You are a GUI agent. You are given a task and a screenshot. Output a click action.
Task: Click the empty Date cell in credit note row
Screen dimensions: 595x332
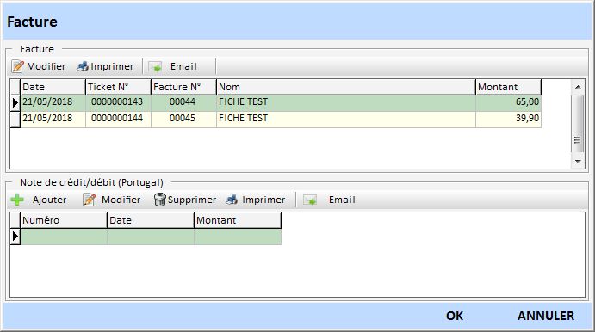[x=151, y=237]
